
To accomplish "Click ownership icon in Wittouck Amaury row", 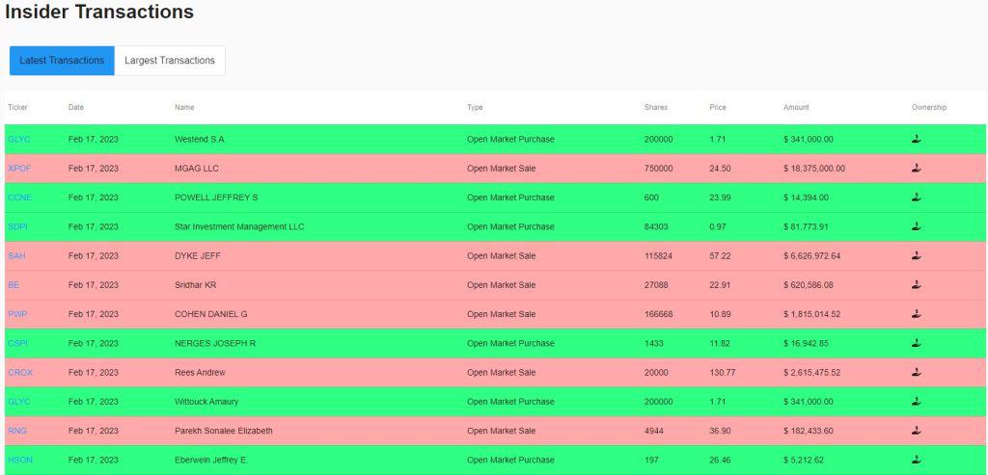I will click(917, 402).
